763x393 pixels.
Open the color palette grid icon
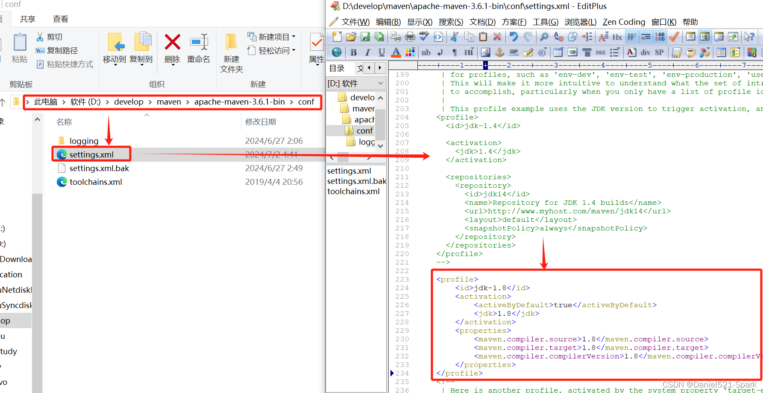pos(410,52)
